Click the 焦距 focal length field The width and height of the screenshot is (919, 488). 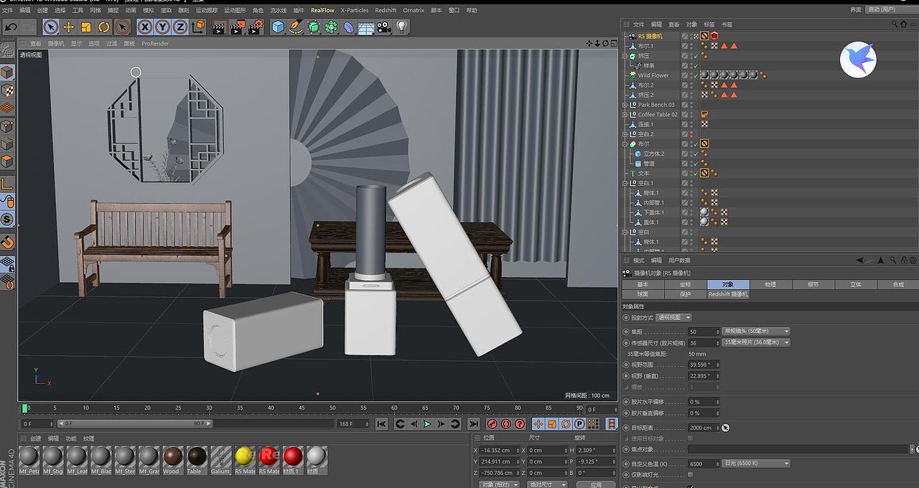(x=704, y=332)
